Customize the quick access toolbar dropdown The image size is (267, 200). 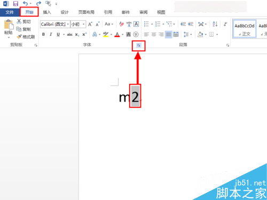coord(56,4)
